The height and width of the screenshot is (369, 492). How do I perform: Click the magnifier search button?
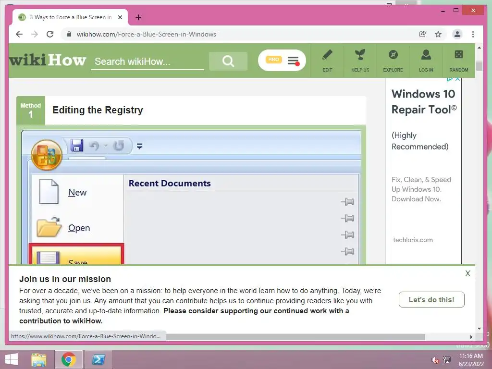pos(228,61)
